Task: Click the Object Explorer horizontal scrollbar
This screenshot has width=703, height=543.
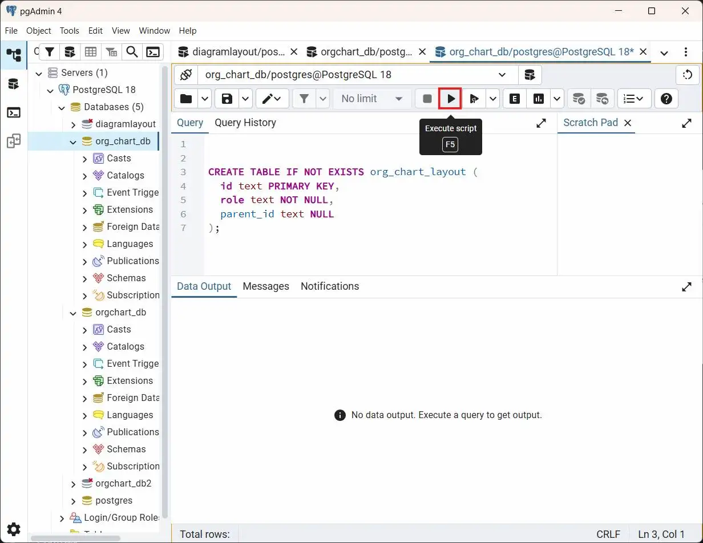Action: 76,538
